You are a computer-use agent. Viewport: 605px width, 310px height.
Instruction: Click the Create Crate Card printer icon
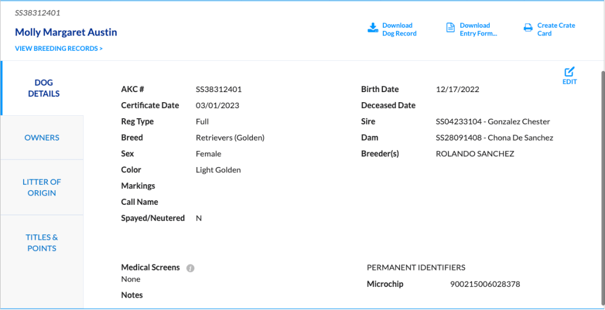(x=528, y=28)
